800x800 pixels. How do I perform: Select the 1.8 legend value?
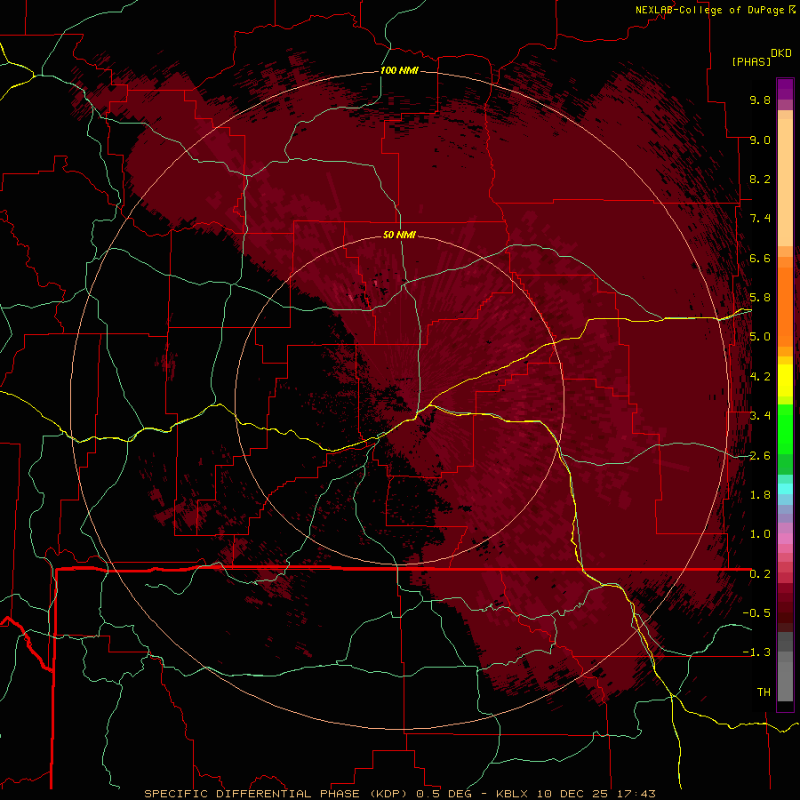[760, 495]
